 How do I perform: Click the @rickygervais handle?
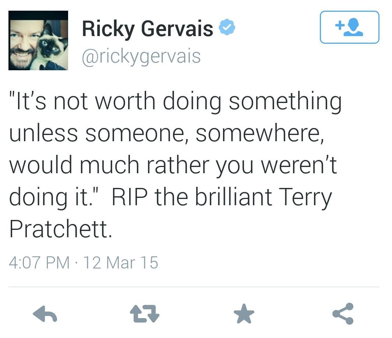(x=141, y=56)
